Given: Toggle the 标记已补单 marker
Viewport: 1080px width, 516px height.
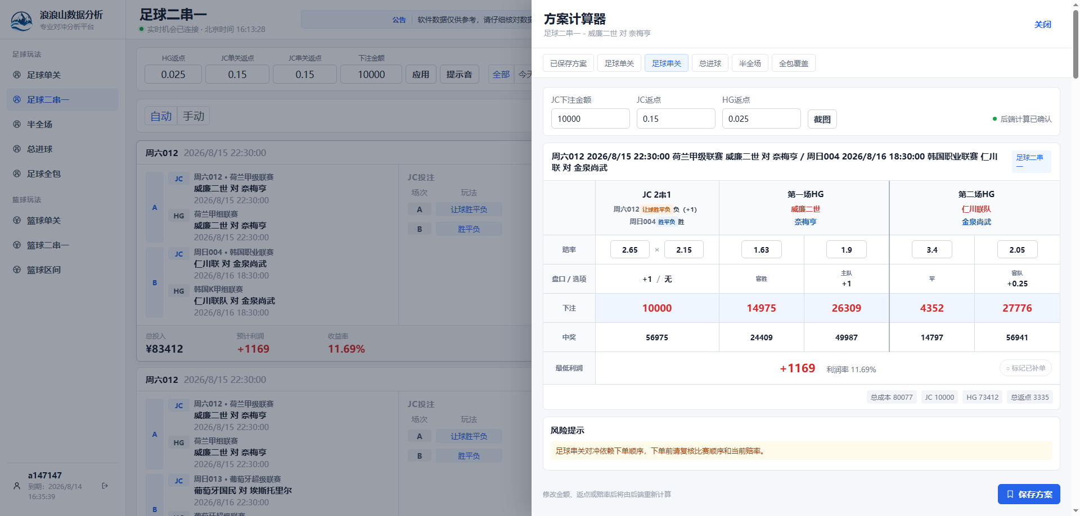Looking at the screenshot, I should click(1025, 368).
